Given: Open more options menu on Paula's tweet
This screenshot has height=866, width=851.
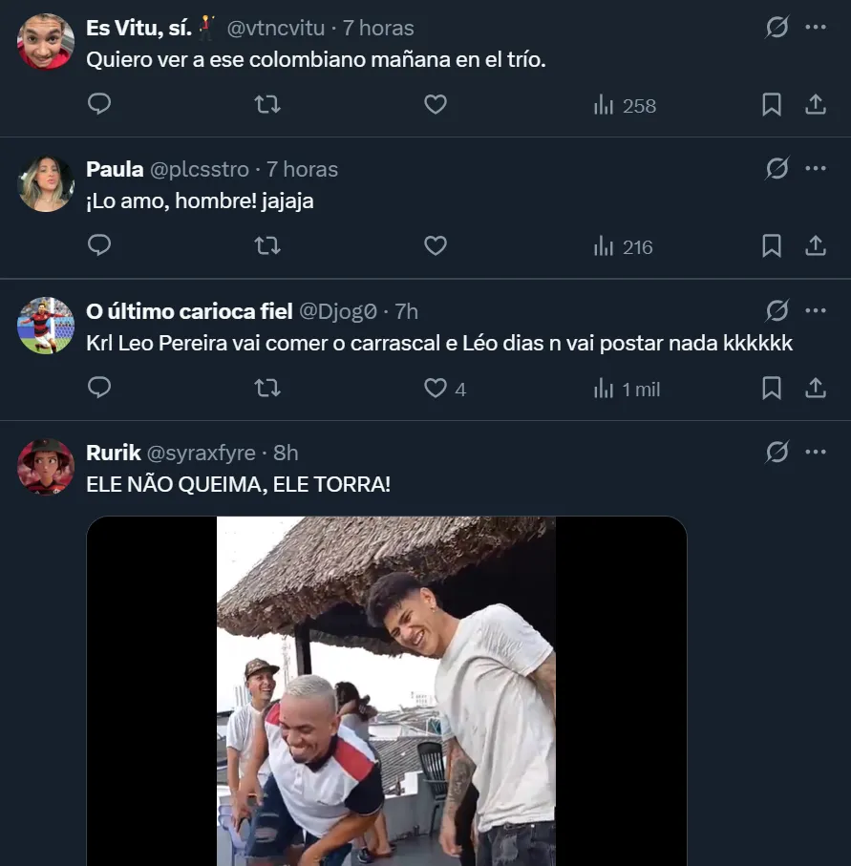Looking at the screenshot, I should click(x=816, y=169).
